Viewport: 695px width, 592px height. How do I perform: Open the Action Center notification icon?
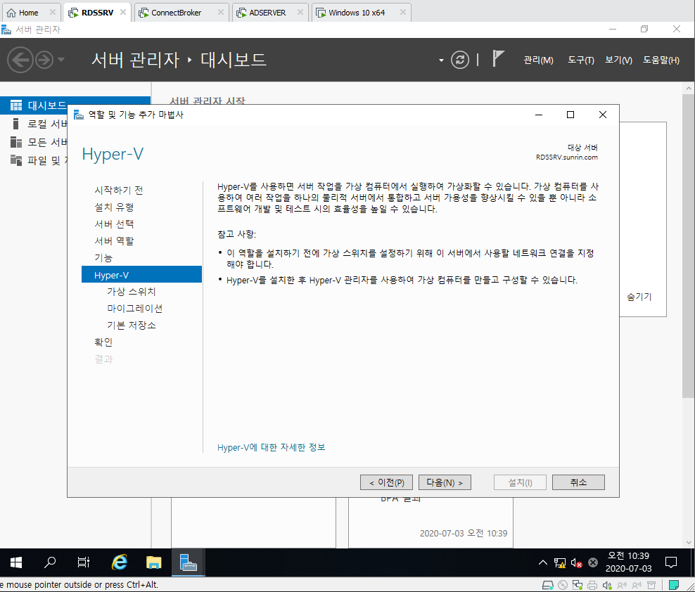[671, 562]
